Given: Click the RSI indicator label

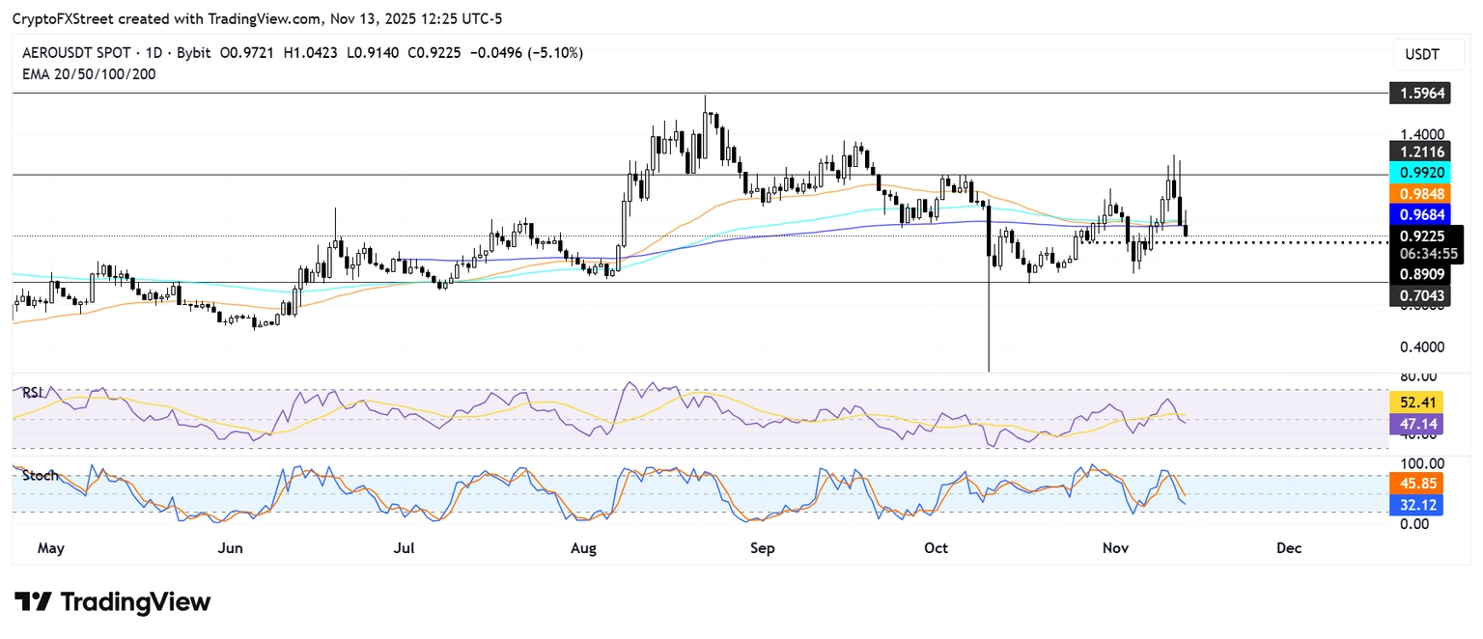Looking at the screenshot, I should coord(32,392).
